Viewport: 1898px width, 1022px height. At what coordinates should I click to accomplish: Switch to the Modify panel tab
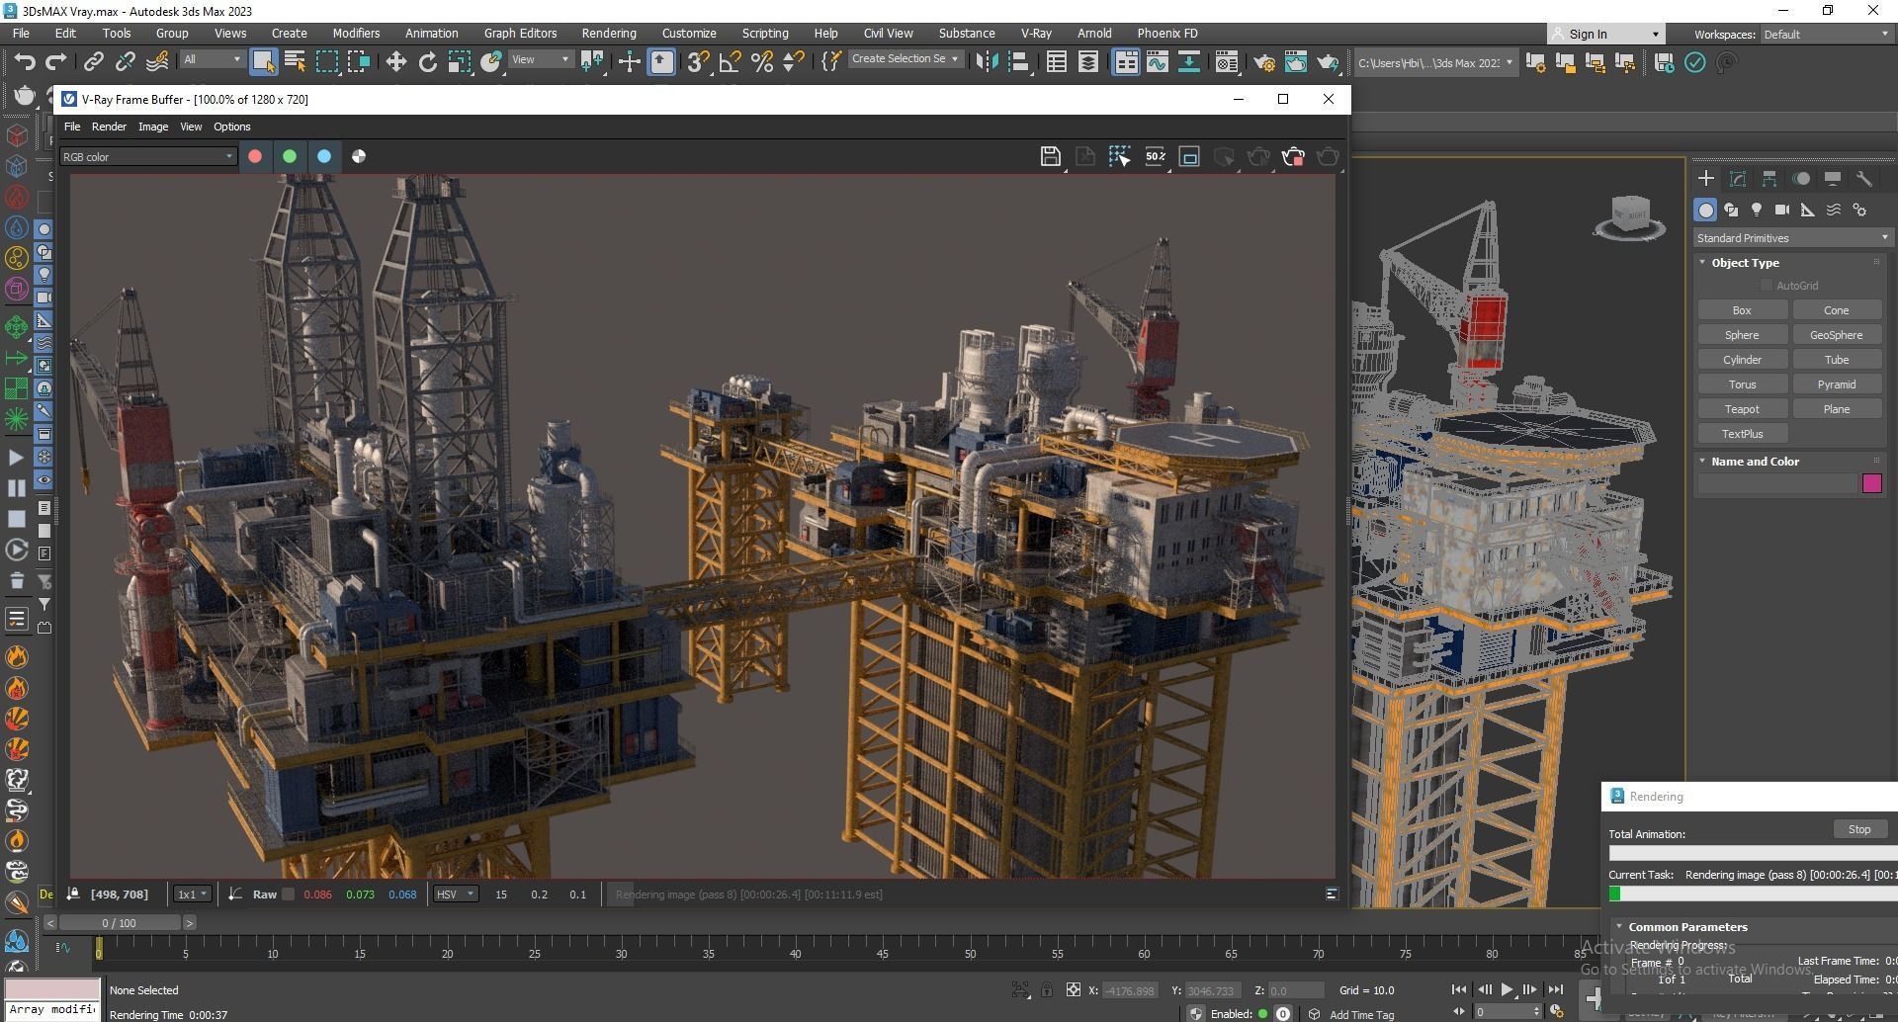(1737, 179)
